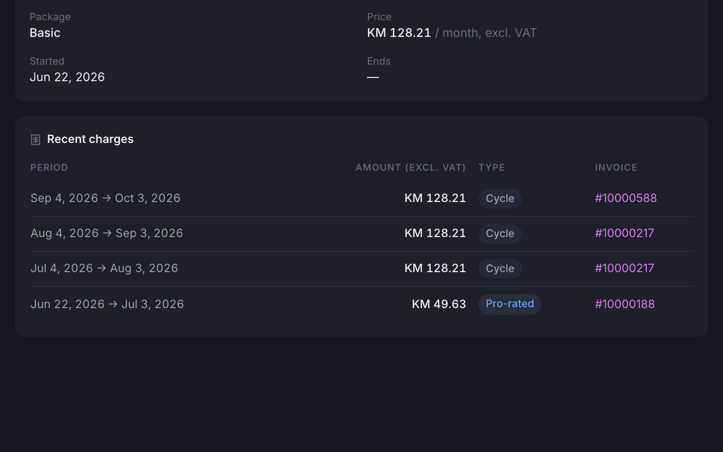Click the KM 128.21 amount in the Aug 4 row
Image resolution: width=723 pixels, height=452 pixels.
[435, 233]
